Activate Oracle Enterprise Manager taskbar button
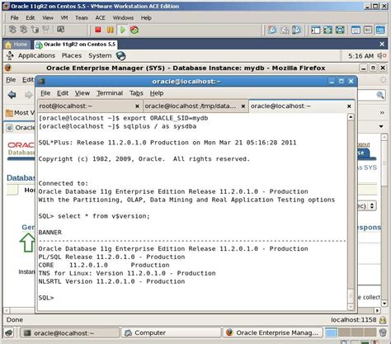391x344 pixels. click(x=272, y=332)
